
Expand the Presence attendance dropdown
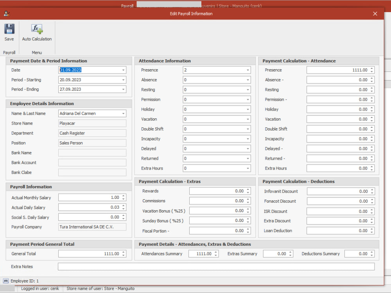tap(247, 70)
